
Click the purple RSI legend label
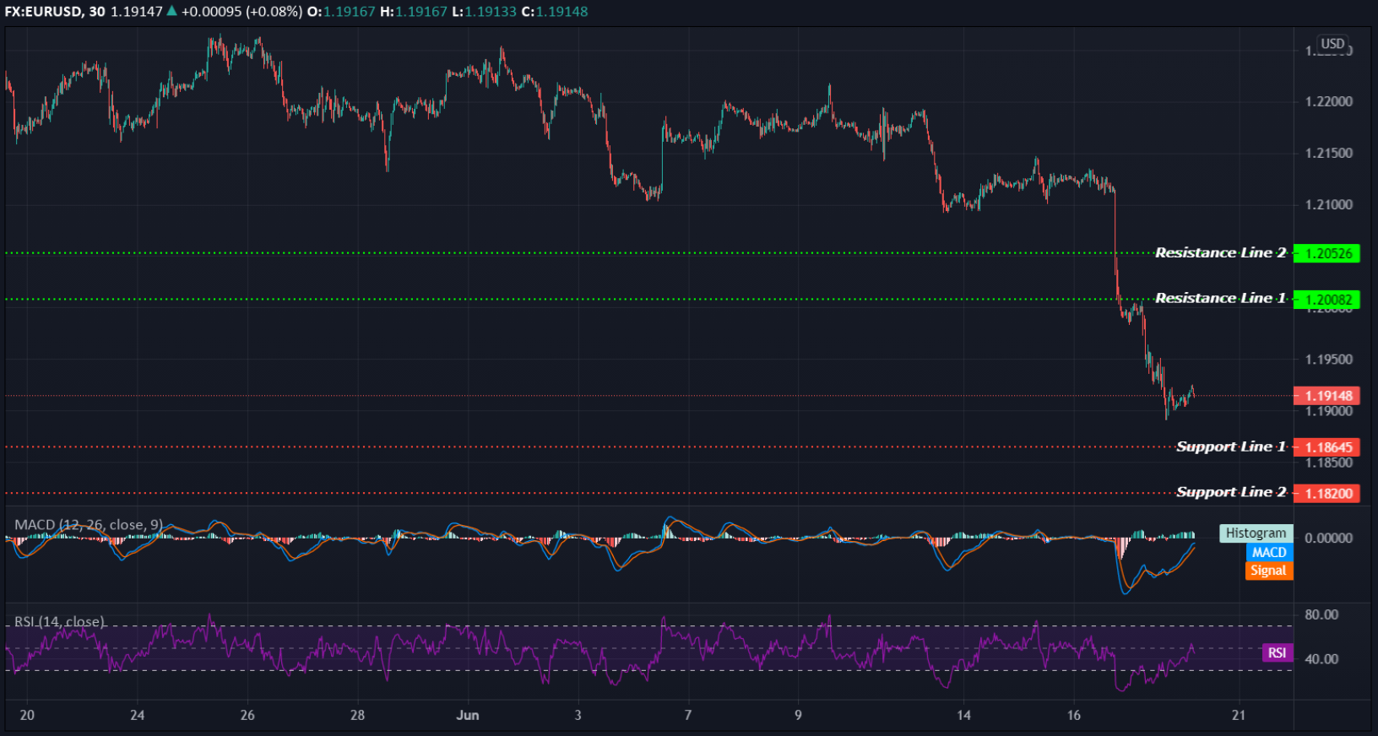tap(1278, 652)
